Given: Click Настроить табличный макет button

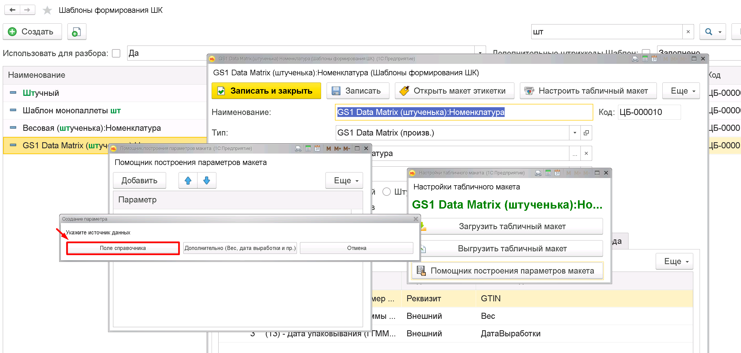Looking at the screenshot, I should (588, 91).
